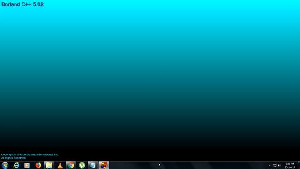Launch Firefox from the taskbar

pyautogui.click(x=38, y=165)
